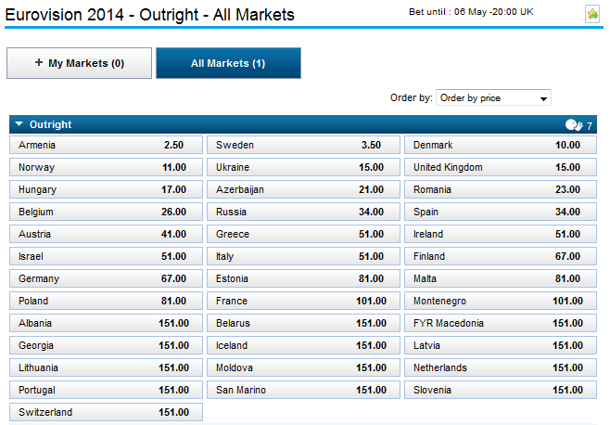Select the All Markets (1) tab
This screenshot has height=425, width=610.
pos(228,63)
